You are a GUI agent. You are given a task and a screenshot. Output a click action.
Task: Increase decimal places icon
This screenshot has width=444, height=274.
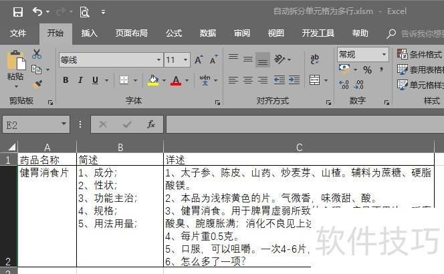tap(344, 84)
